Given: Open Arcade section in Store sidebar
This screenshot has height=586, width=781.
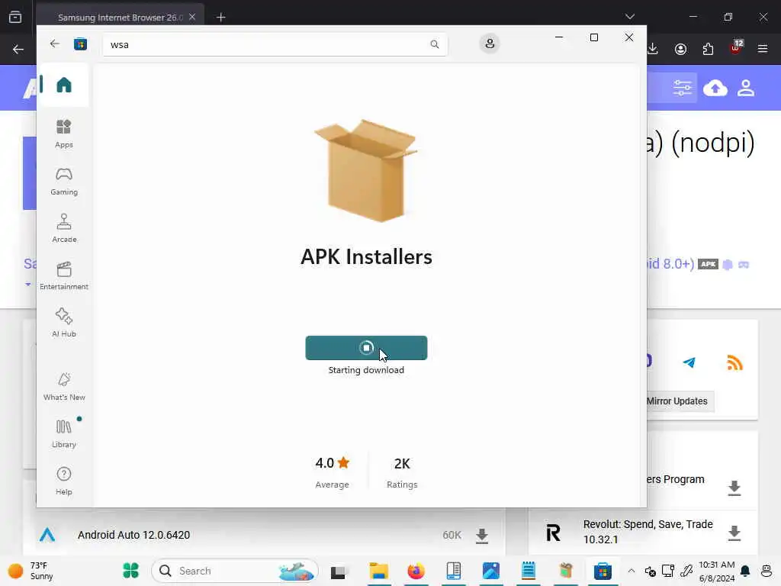Looking at the screenshot, I should (x=64, y=228).
